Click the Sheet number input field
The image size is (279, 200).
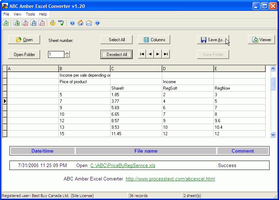tap(56, 54)
